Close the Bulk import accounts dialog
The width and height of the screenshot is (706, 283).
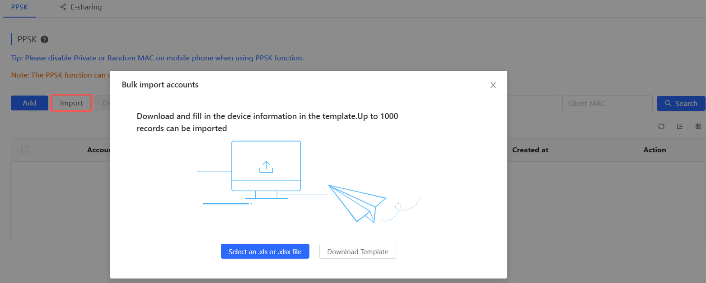coord(493,85)
